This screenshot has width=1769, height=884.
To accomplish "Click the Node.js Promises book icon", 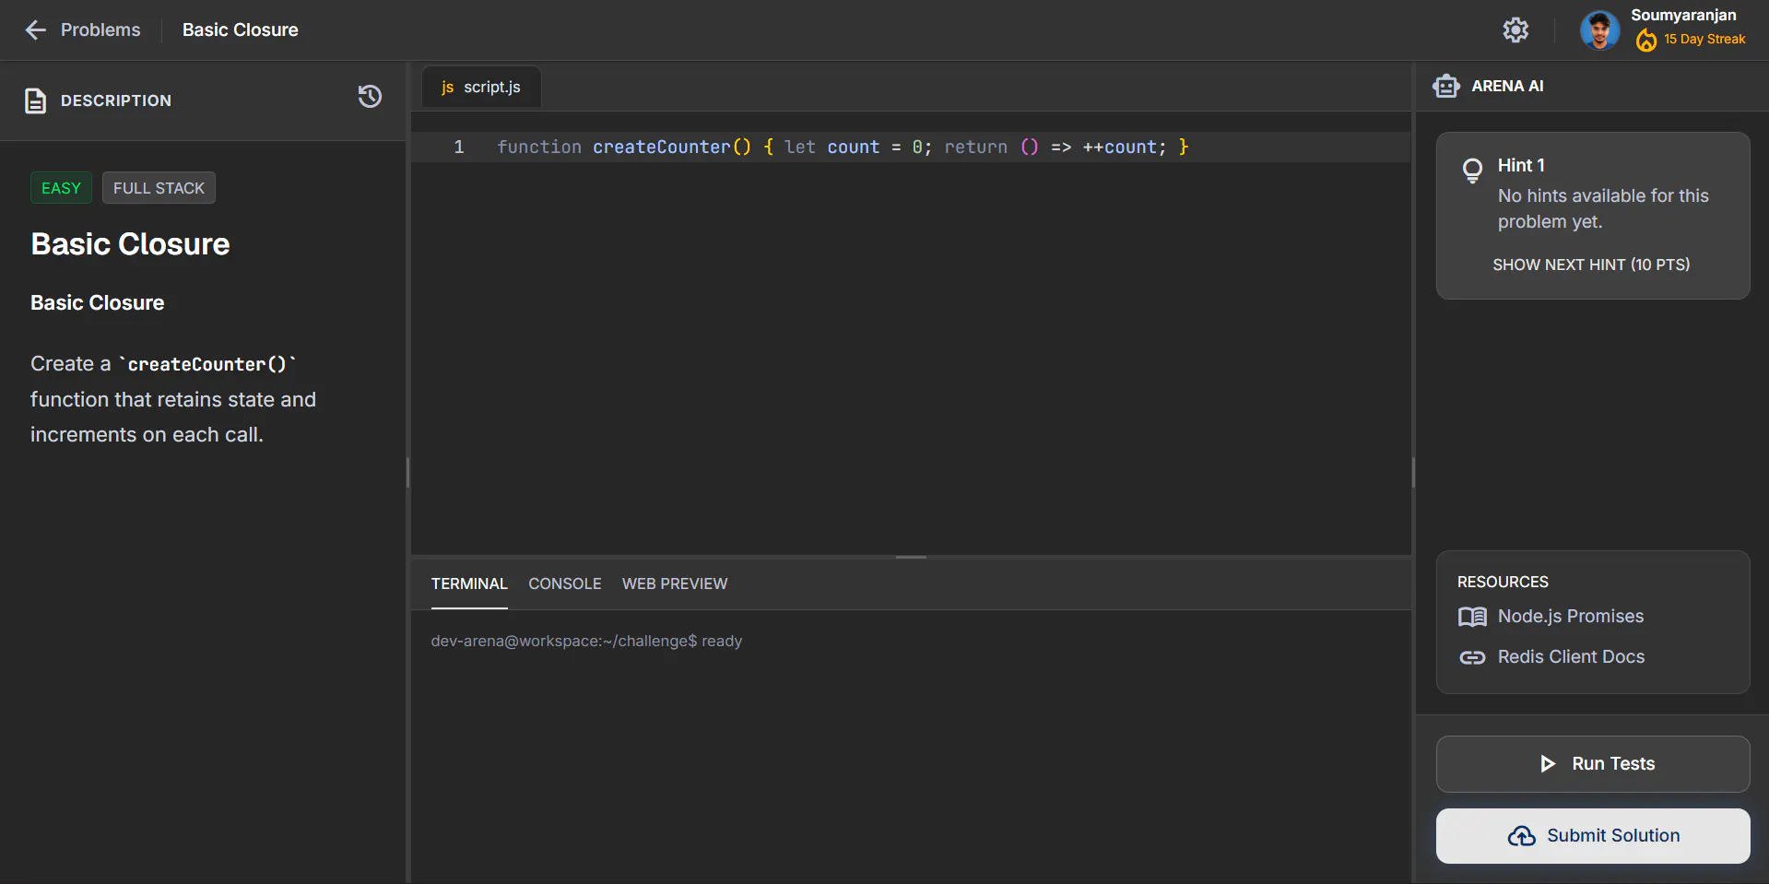I will (x=1472, y=617).
